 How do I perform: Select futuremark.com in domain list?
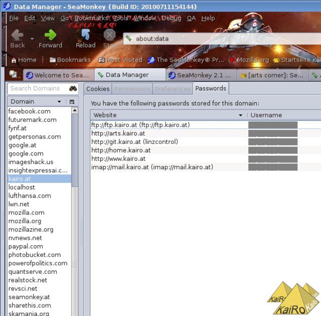tap(40, 120)
